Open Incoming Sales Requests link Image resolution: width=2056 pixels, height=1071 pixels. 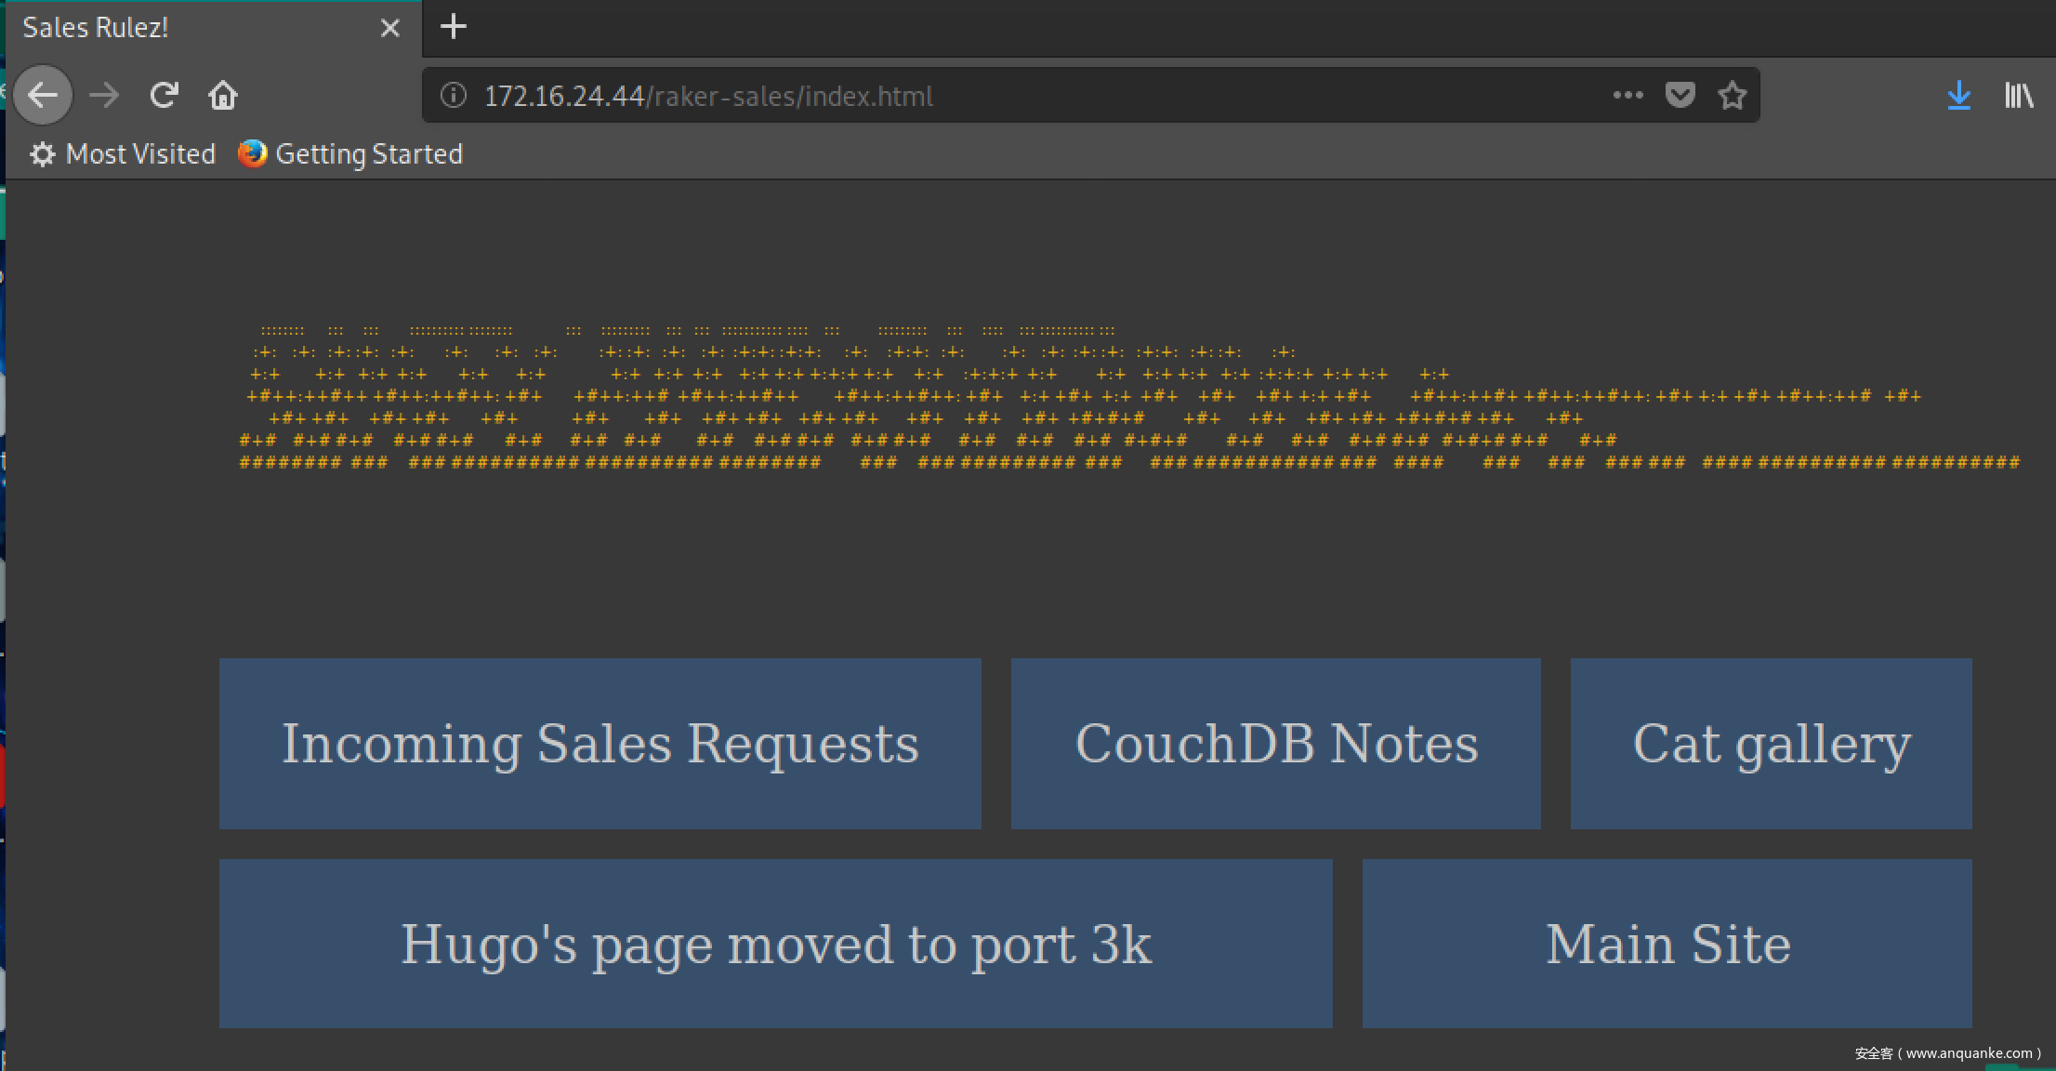click(x=600, y=744)
